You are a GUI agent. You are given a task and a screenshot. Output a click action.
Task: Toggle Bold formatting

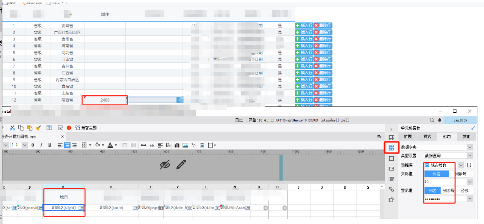pyautogui.click(x=33, y=145)
